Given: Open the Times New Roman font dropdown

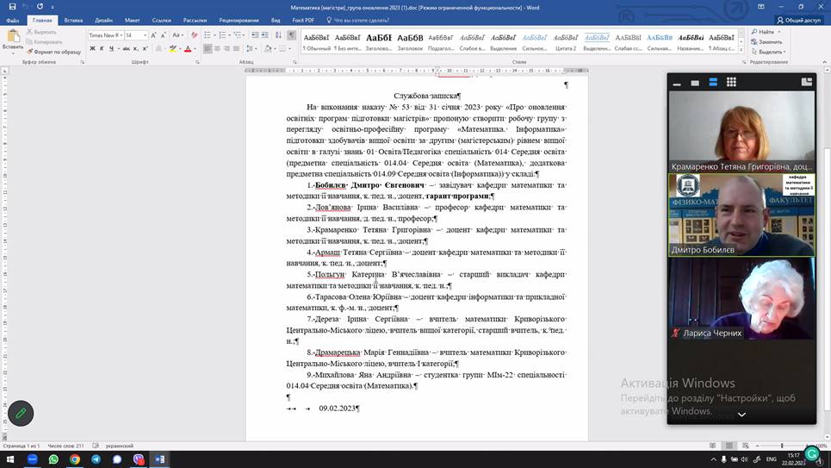Looking at the screenshot, I should (x=104, y=35).
